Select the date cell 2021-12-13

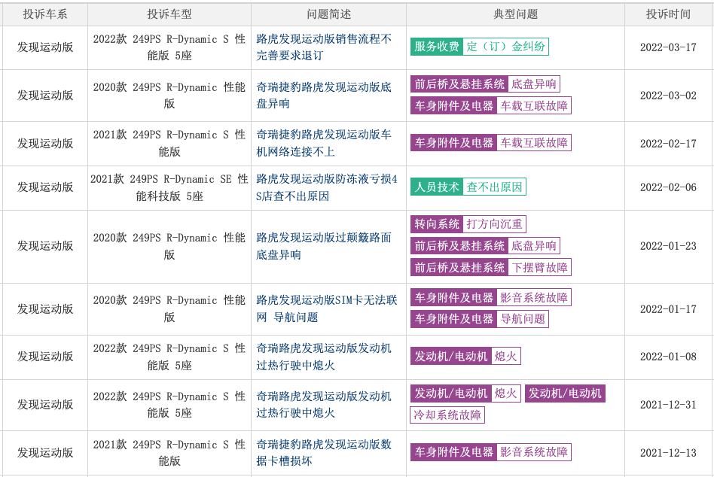pos(669,453)
